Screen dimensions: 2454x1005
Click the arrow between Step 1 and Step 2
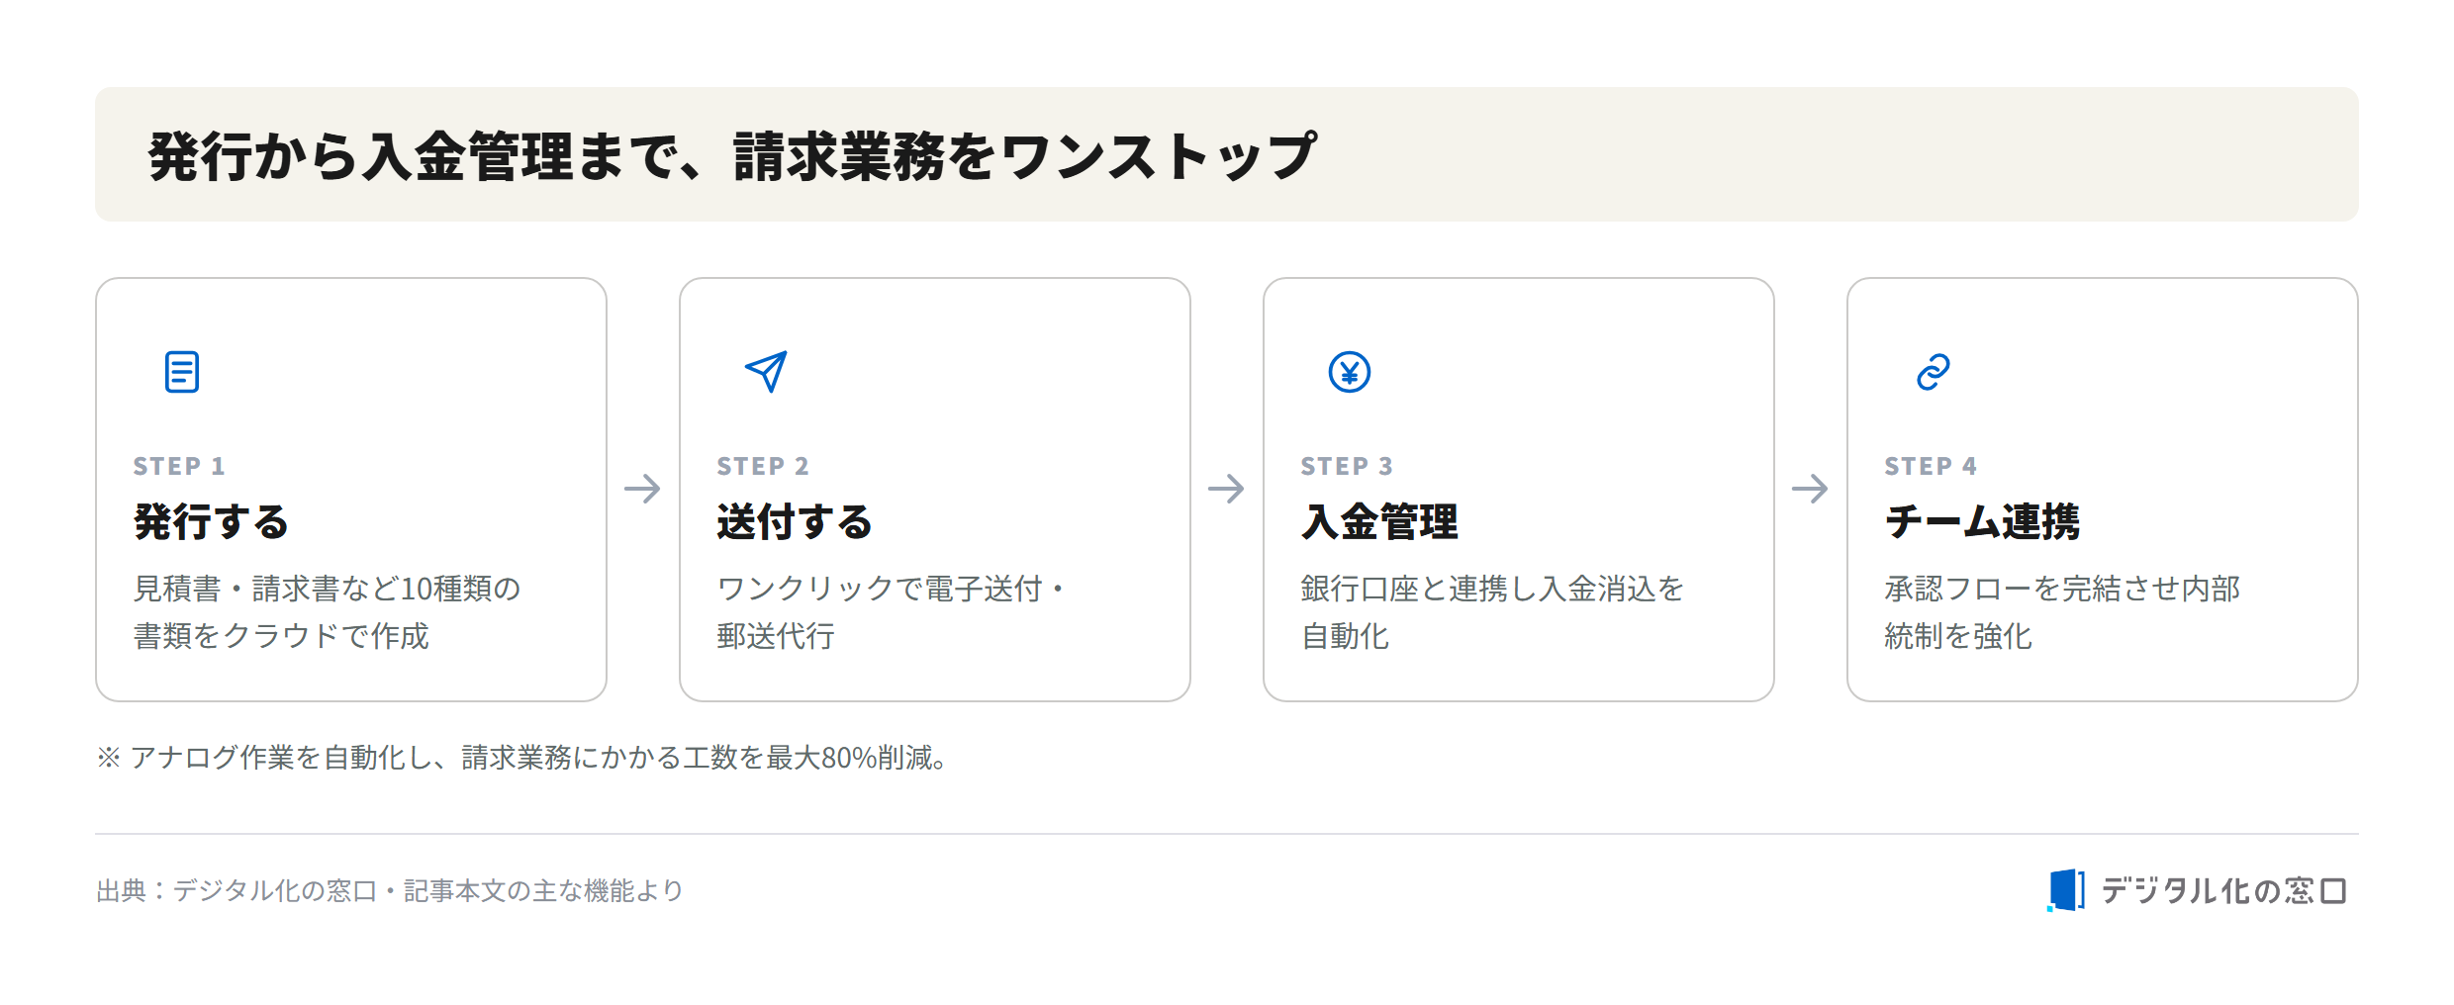click(642, 488)
